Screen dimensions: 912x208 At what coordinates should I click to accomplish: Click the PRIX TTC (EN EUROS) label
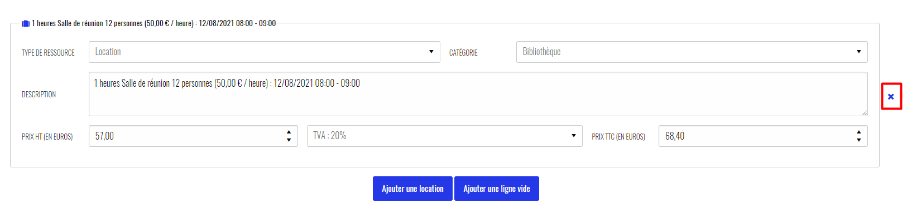pos(618,136)
